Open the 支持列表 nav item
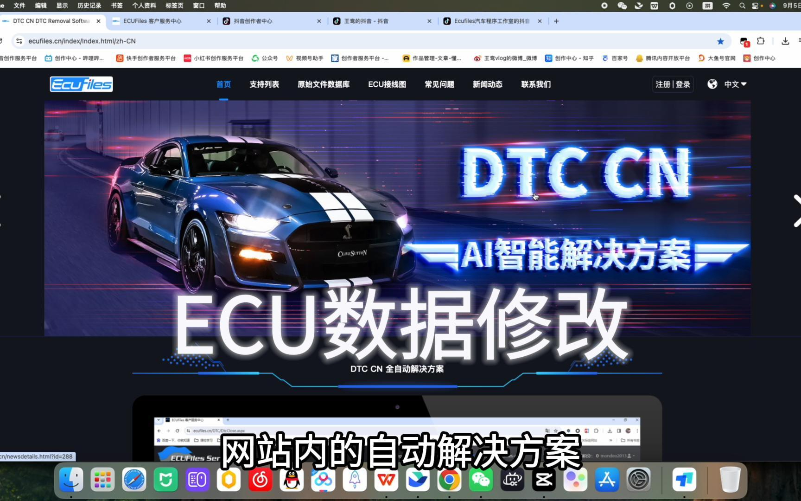 pos(264,84)
